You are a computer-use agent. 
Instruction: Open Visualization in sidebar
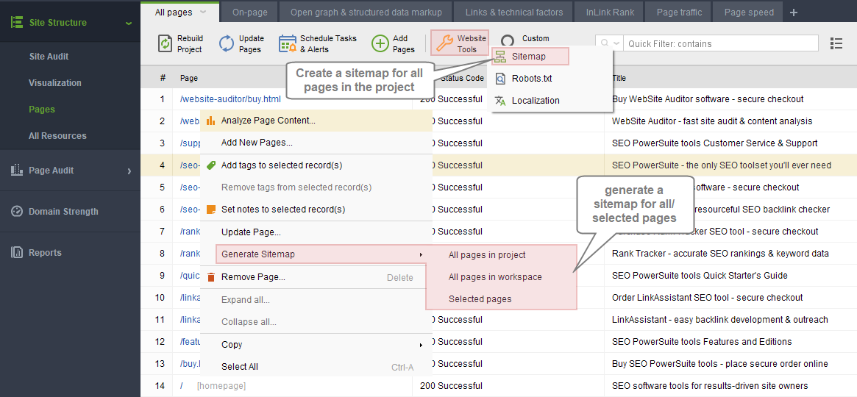click(54, 83)
